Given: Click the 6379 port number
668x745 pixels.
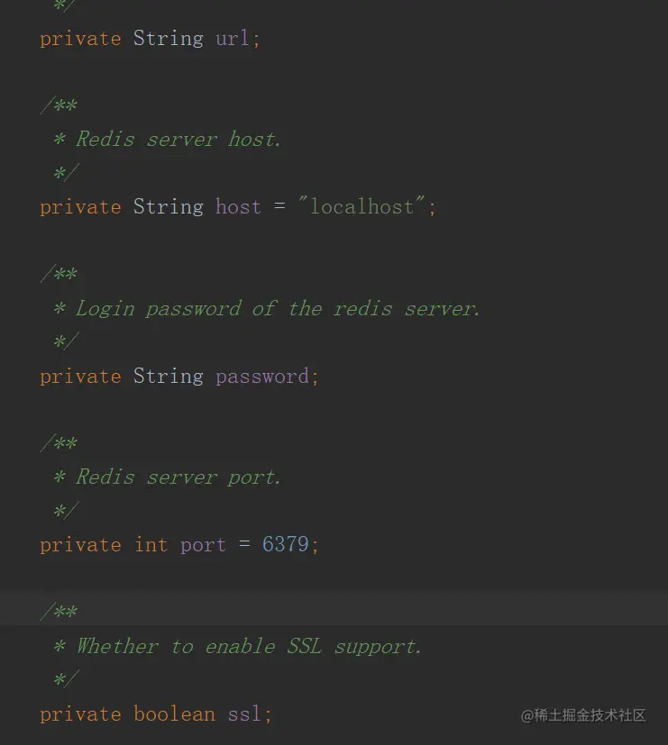Looking at the screenshot, I should click(x=285, y=545).
